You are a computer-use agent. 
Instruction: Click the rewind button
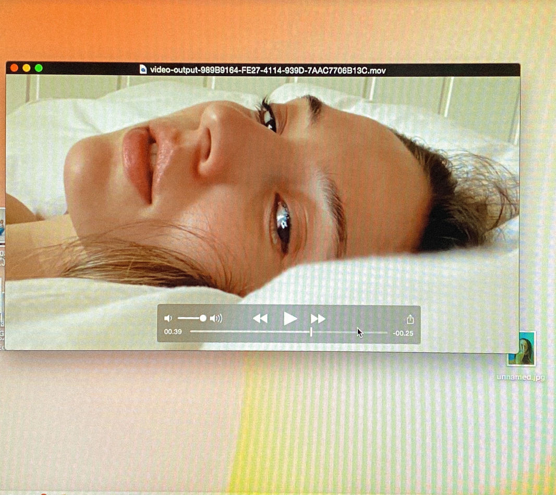[260, 318]
